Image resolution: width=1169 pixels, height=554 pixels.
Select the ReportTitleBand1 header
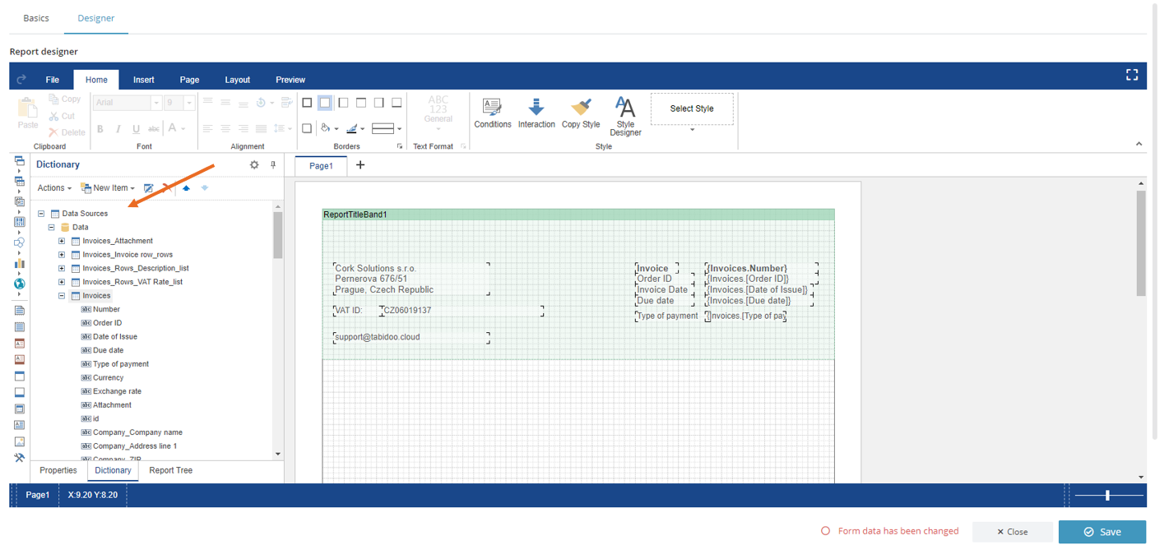(x=578, y=215)
